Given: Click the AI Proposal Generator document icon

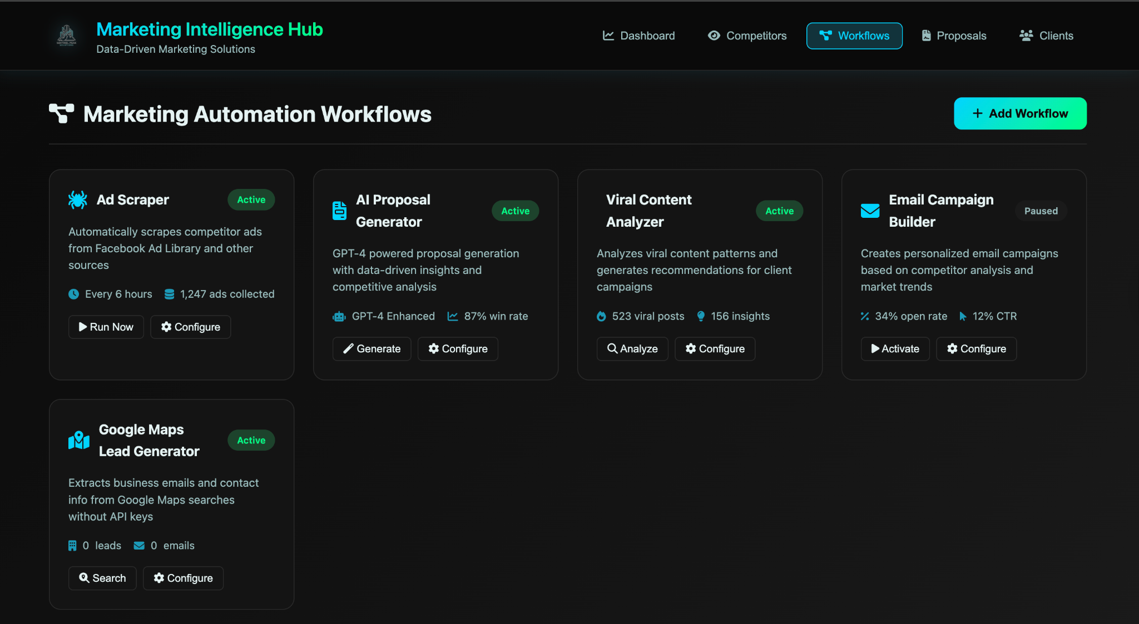Looking at the screenshot, I should point(339,211).
